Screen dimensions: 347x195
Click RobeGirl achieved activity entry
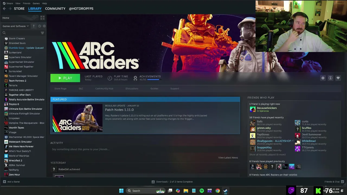(69, 169)
